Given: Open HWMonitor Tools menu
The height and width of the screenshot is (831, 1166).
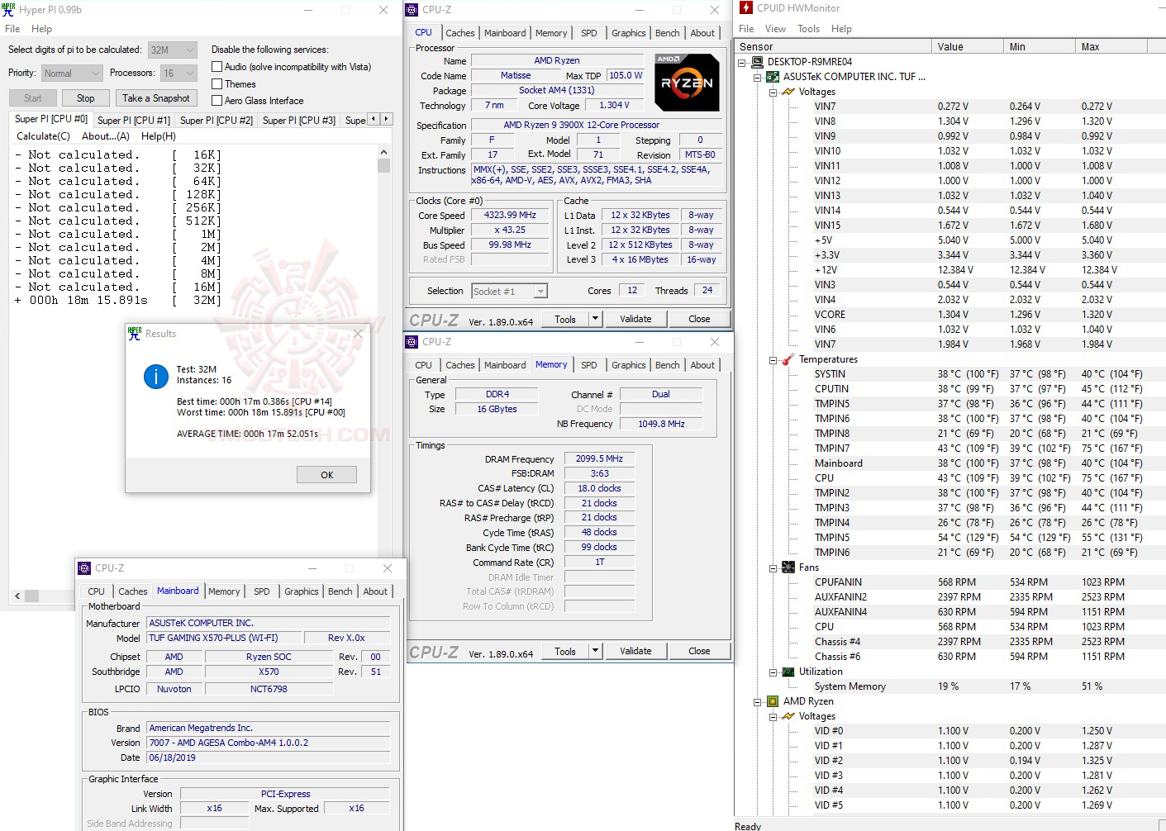Looking at the screenshot, I should [x=809, y=29].
